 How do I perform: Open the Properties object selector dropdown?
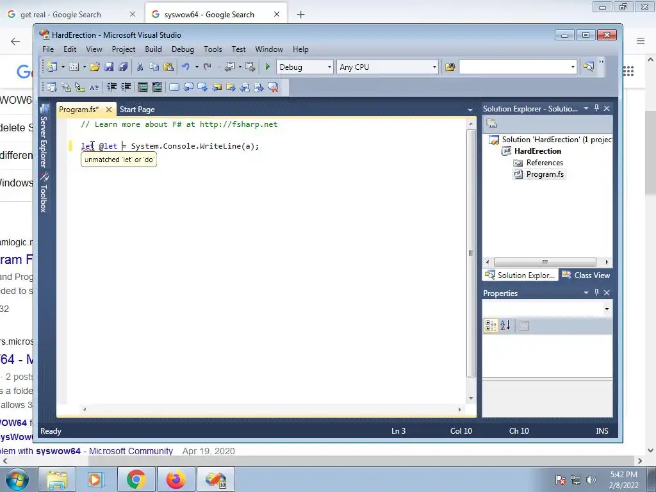[x=607, y=309]
